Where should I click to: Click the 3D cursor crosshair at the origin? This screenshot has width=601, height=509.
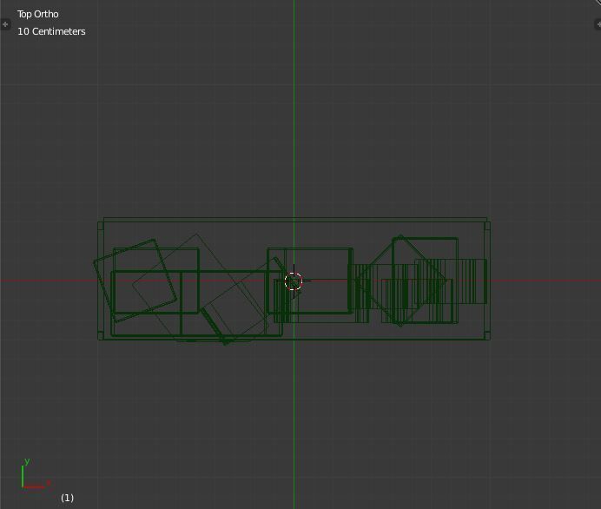294,281
